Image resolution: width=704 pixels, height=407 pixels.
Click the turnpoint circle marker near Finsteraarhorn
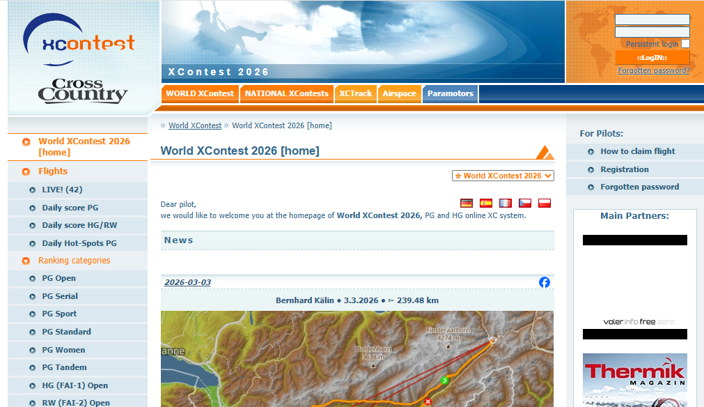[492, 340]
